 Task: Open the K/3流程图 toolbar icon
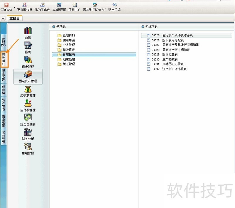point(59,7)
